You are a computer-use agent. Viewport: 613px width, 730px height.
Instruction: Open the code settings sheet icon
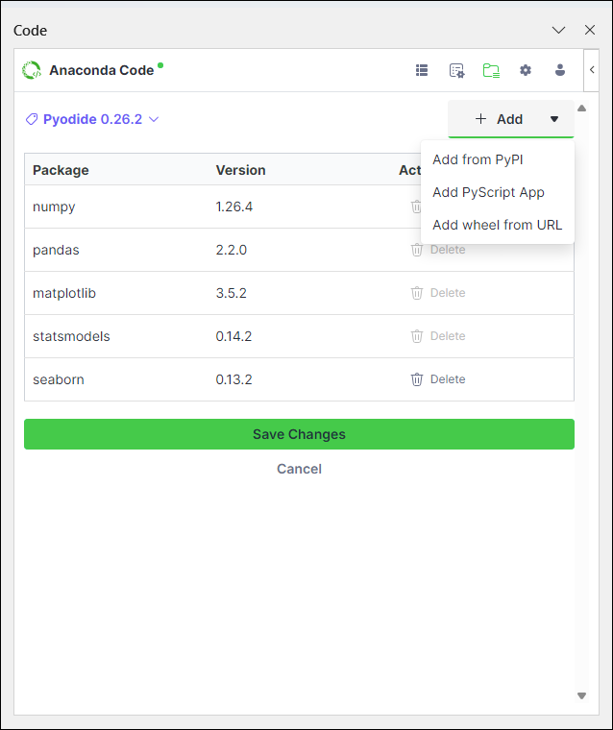(456, 70)
